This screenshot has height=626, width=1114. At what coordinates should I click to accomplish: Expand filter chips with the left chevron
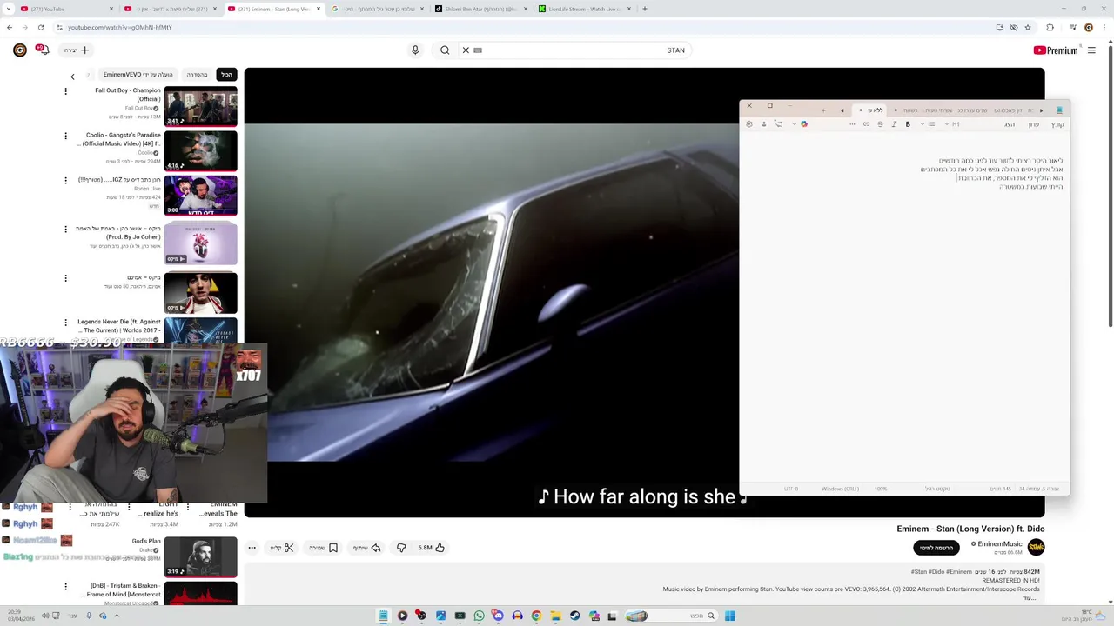point(72,77)
